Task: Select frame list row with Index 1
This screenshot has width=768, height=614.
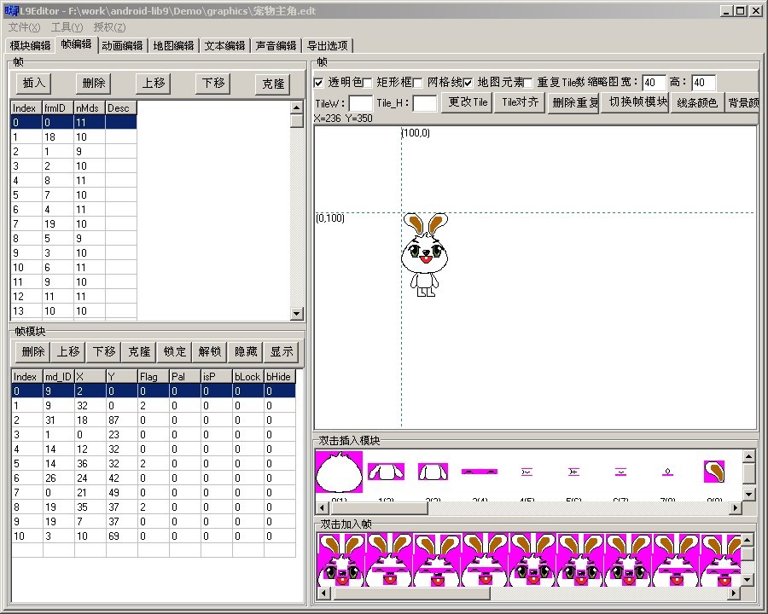Action: tap(73, 137)
